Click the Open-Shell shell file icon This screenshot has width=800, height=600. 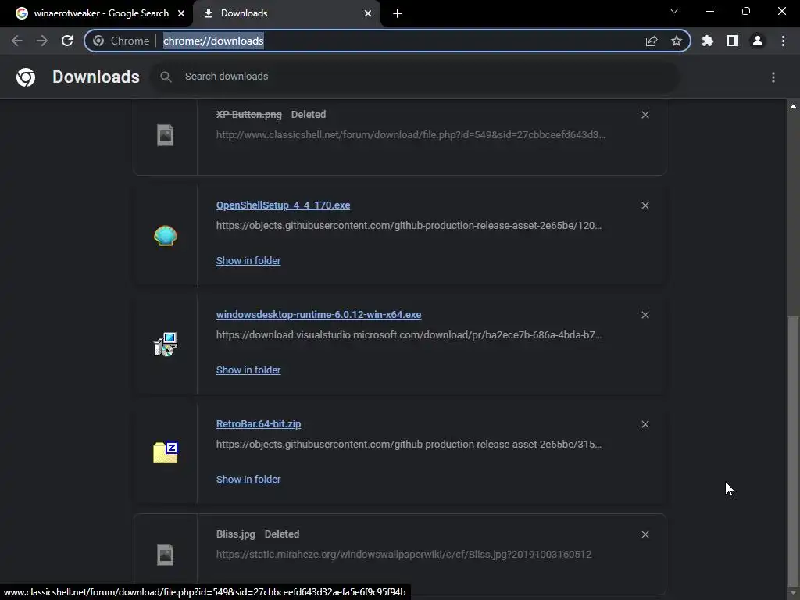click(166, 236)
